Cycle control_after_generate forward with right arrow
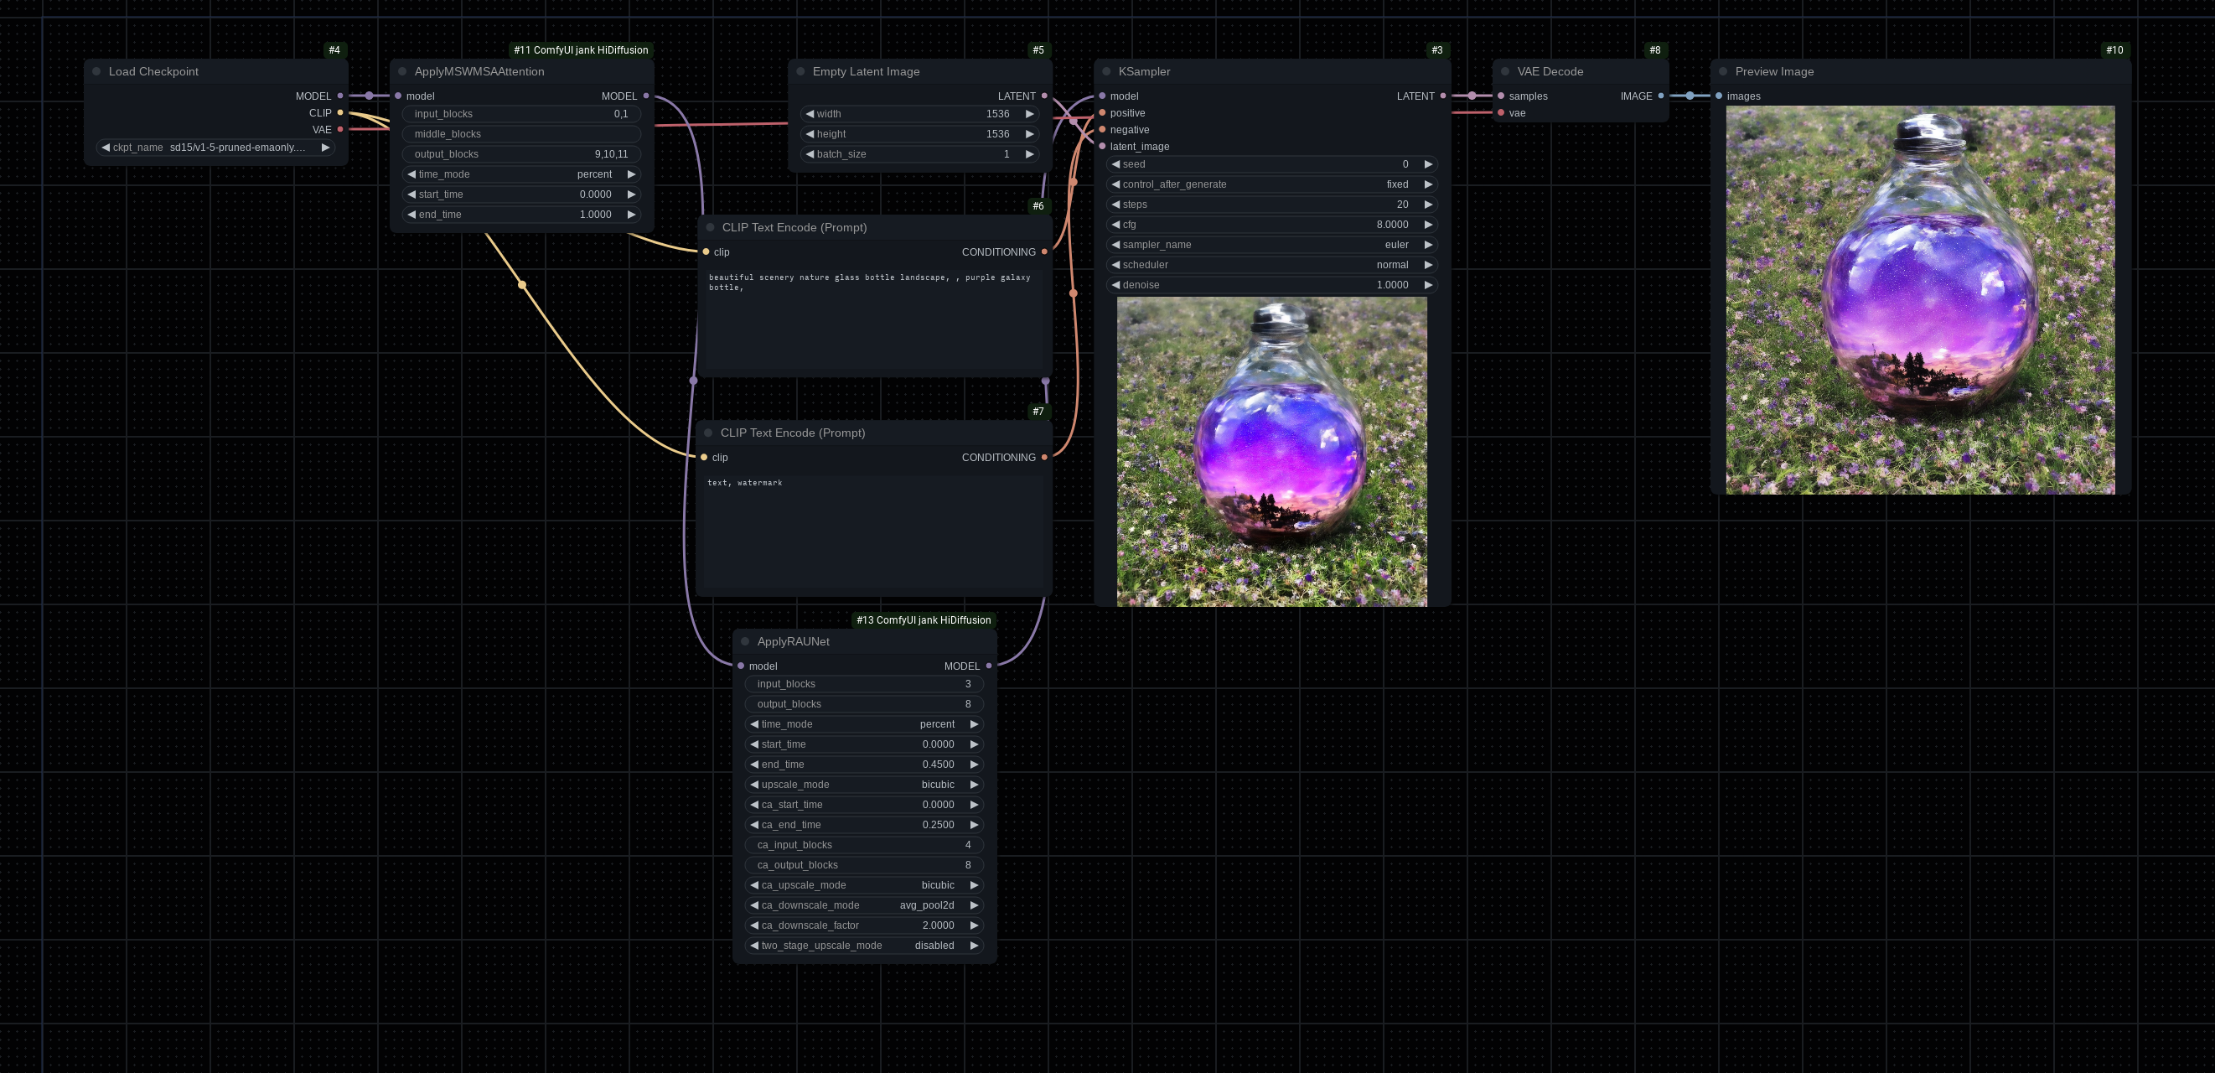 tap(1428, 184)
